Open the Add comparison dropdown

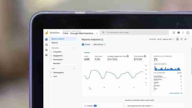pos(99,44)
